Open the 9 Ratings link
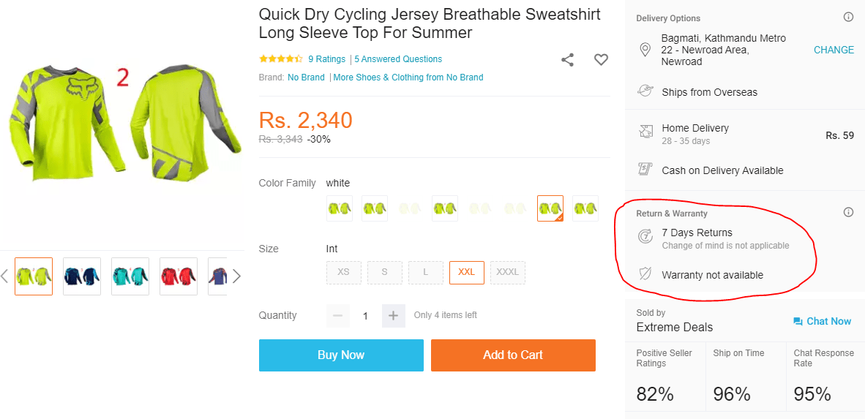Screen dimensions: 865x419 326,59
